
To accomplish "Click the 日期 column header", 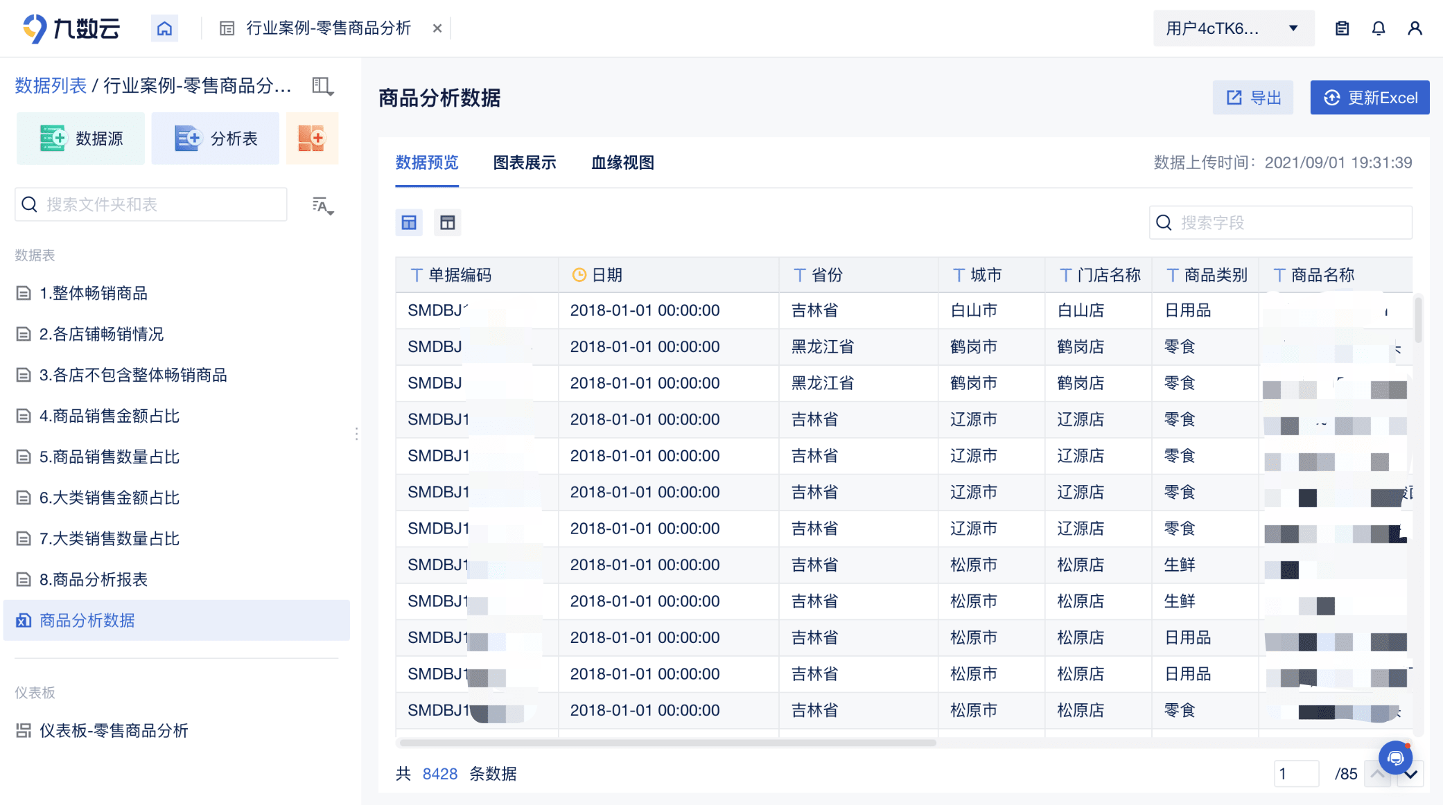I will (669, 275).
